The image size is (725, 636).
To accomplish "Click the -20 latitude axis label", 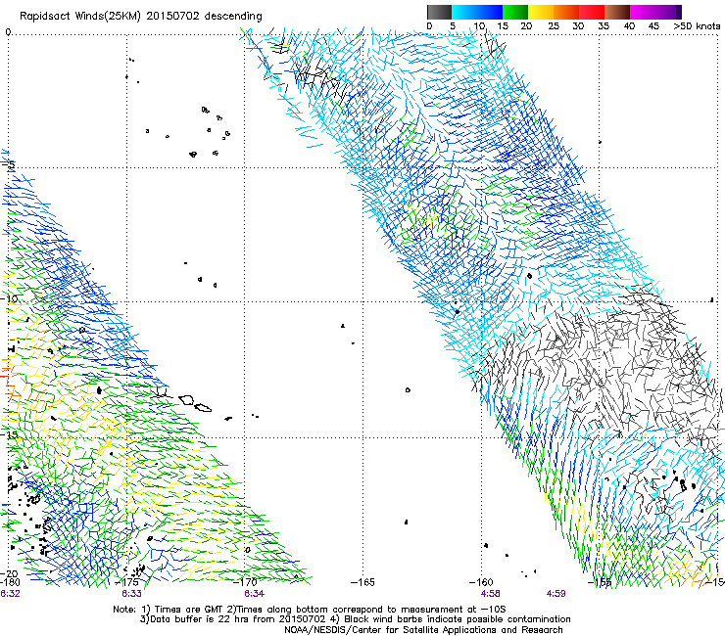I will [x=9, y=573].
